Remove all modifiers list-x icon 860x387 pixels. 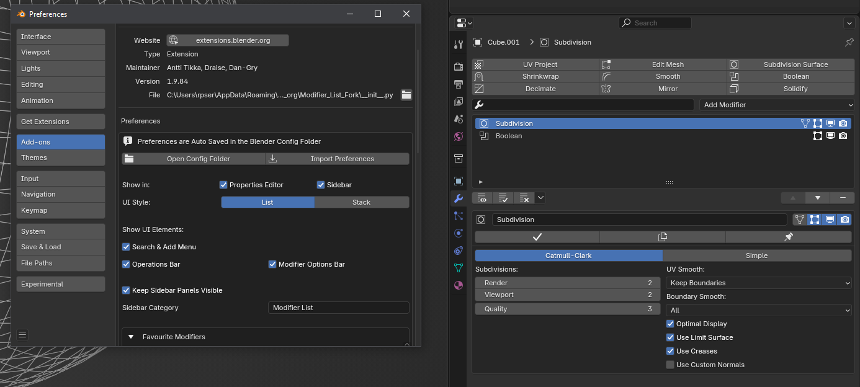[524, 198]
